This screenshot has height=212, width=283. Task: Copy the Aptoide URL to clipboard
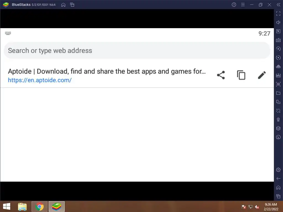coord(241,75)
